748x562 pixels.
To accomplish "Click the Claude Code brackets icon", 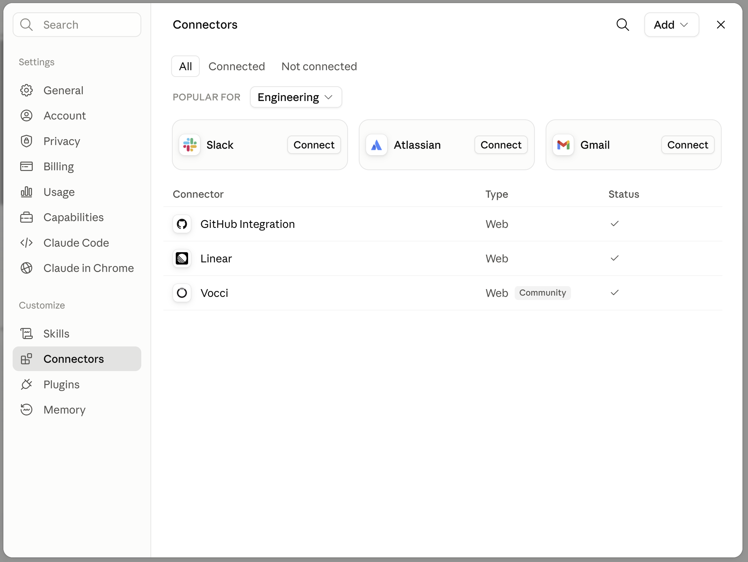I will [26, 243].
